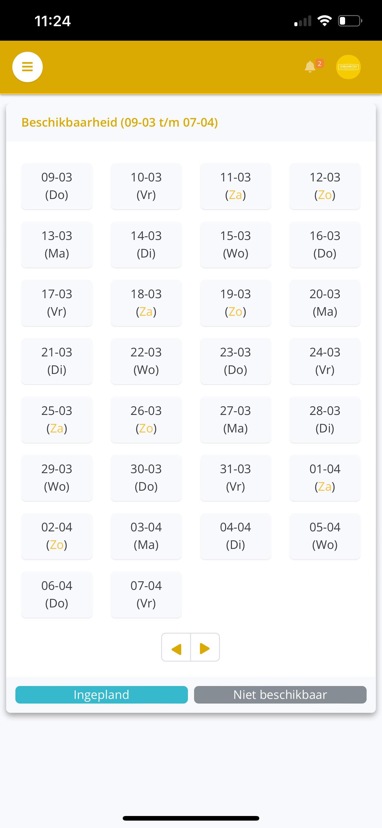Image resolution: width=382 pixels, height=828 pixels.
Task: Select date tile 22-03 (Wo)
Action: [146, 361]
